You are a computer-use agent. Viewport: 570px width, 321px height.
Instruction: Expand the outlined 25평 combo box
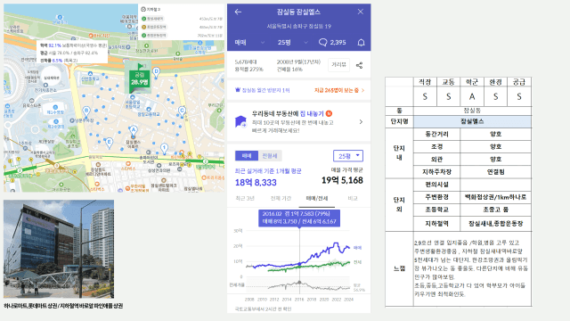[x=348, y=156]
